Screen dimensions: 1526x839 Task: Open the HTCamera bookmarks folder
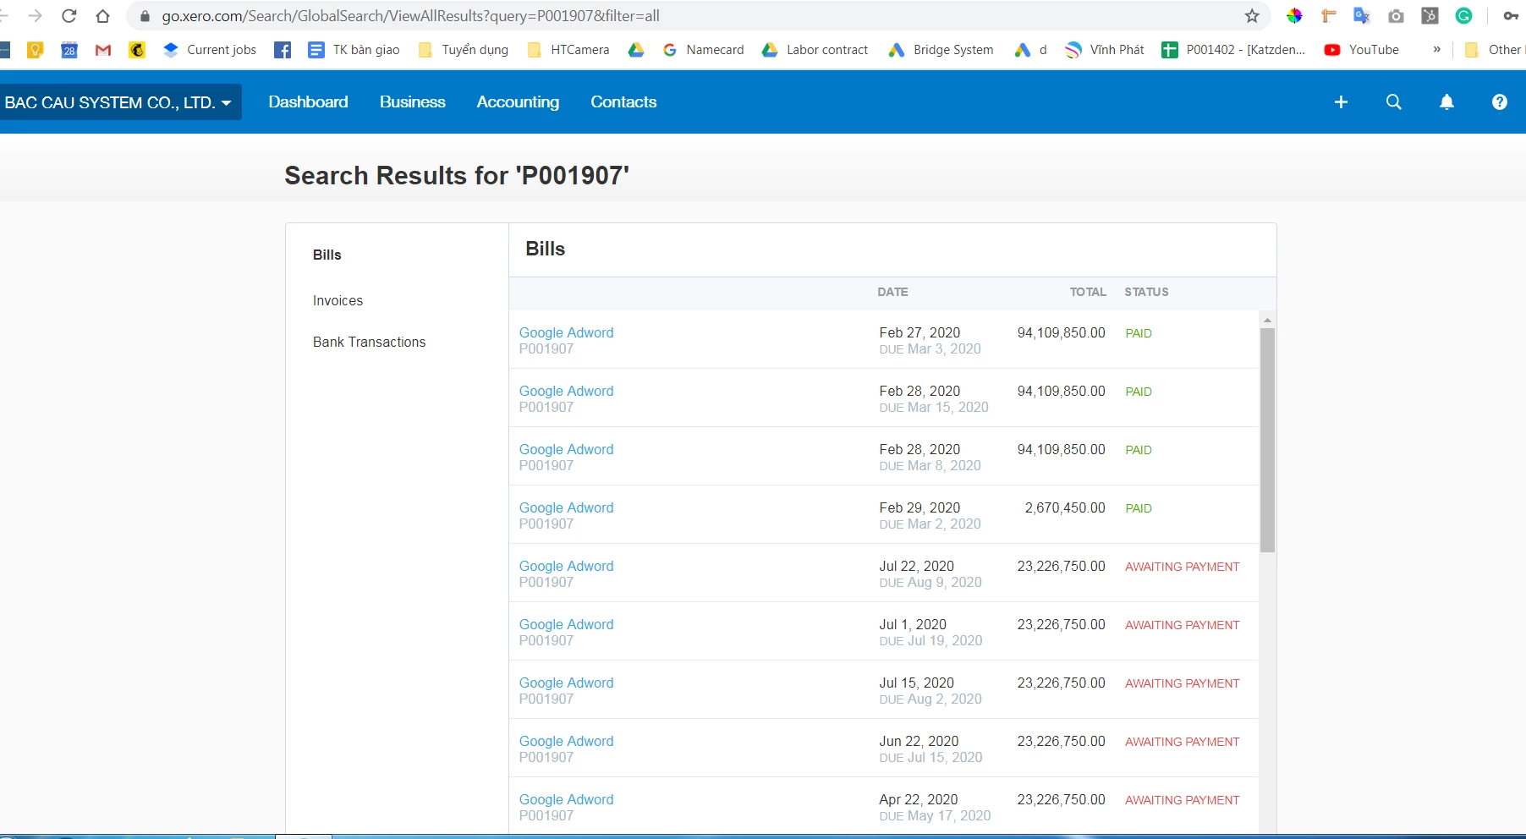click(568, 50)
